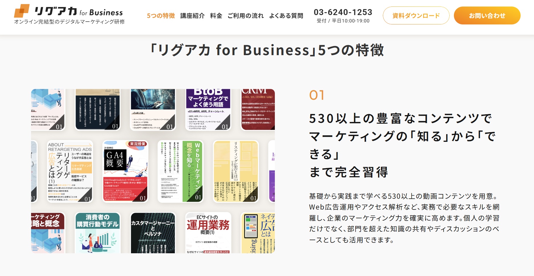
Task: Click the リグアカ for Business logo
Action: pos(69,14)
